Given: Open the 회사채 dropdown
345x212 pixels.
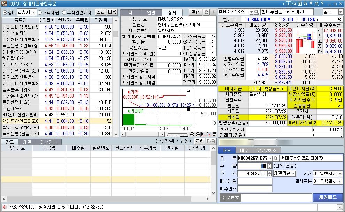Looking at the screenshot, I should [x=34, y=12].
